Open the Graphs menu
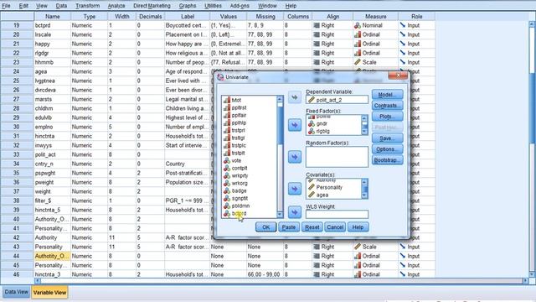The height and width of the screenshot is (302, 536). (x=188, y=6)
